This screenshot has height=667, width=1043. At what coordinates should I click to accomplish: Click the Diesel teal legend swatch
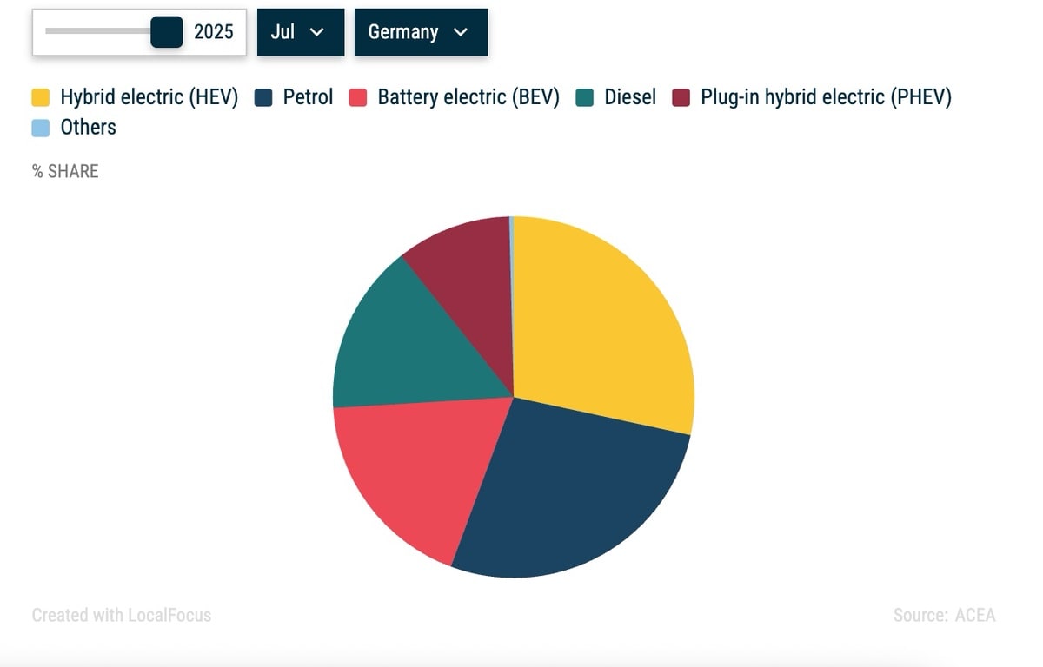click(585, 97)
